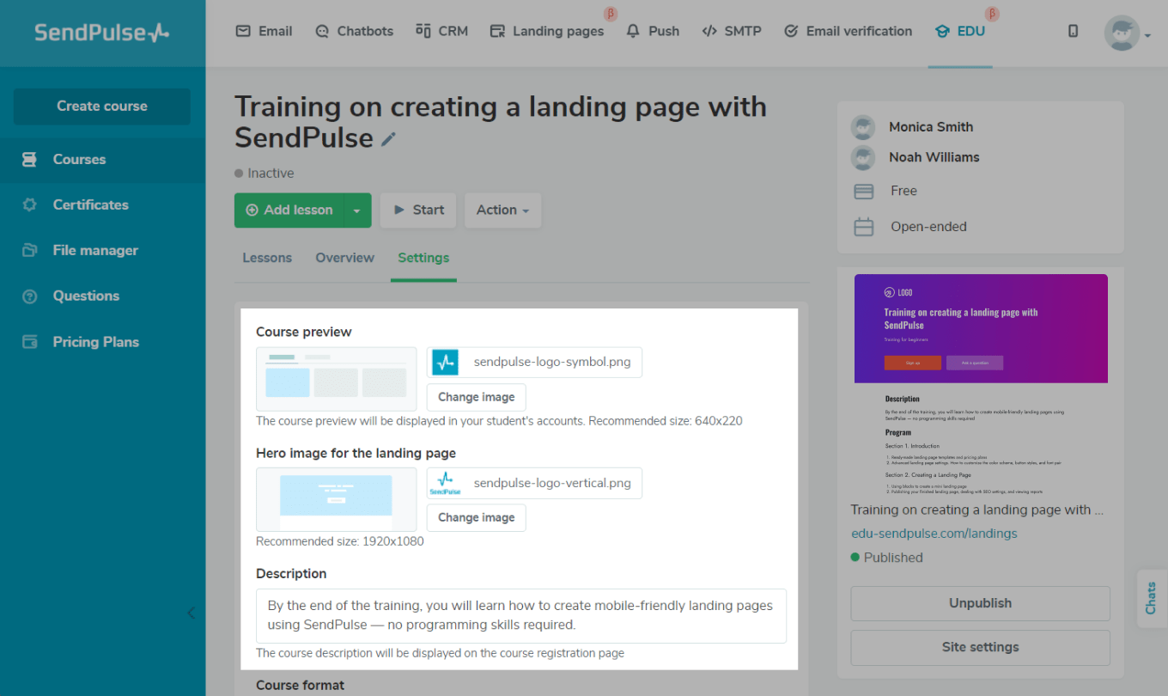
Task: Click the Free pricing card icon
Action: (864, 192)
